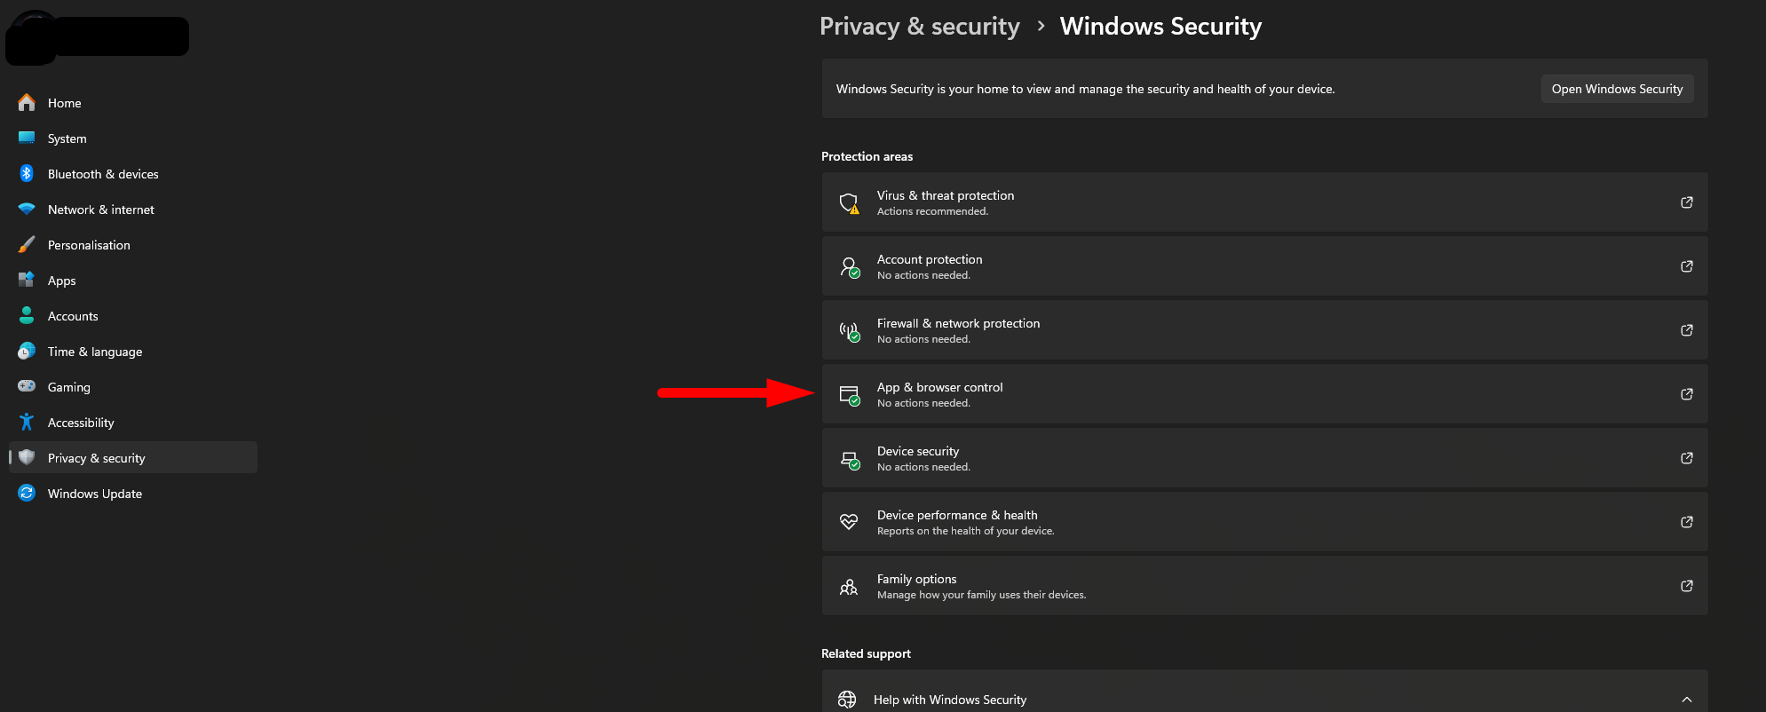The height and width of the screenshot is (712, 1766).
Task: Click the Accessibility figure icon
Action: (x=27, y=422)
